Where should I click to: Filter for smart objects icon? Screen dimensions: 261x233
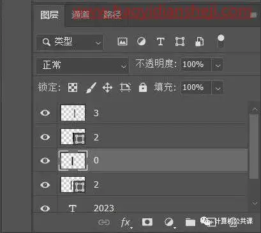[x=199, y=41]
